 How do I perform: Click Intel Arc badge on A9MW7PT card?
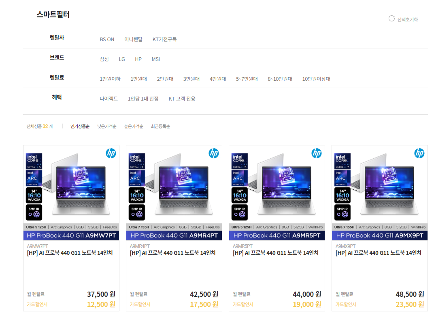point(34,178)
